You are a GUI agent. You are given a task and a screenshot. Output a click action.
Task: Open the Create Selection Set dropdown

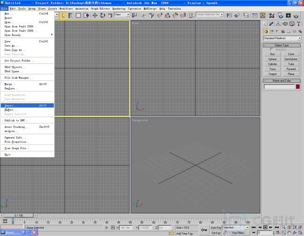tap(210, 14)
